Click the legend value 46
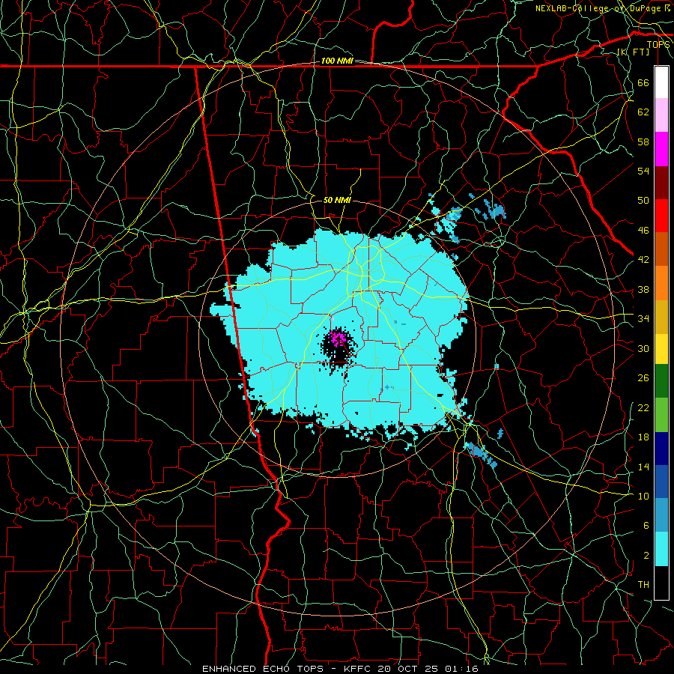Viewport: 674px width, 674px height. pos(643,231)
